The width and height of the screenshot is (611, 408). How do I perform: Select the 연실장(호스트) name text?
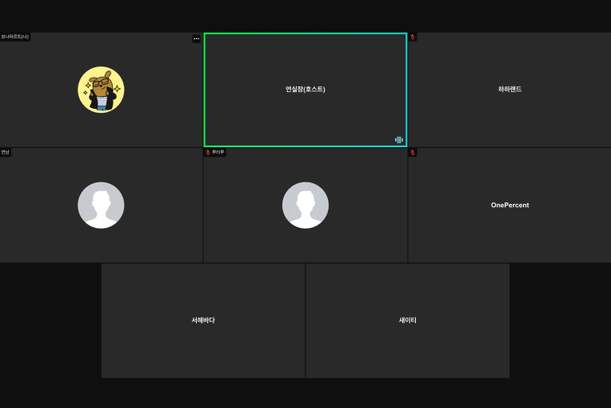pyautogui.click(x=305, y=90)
